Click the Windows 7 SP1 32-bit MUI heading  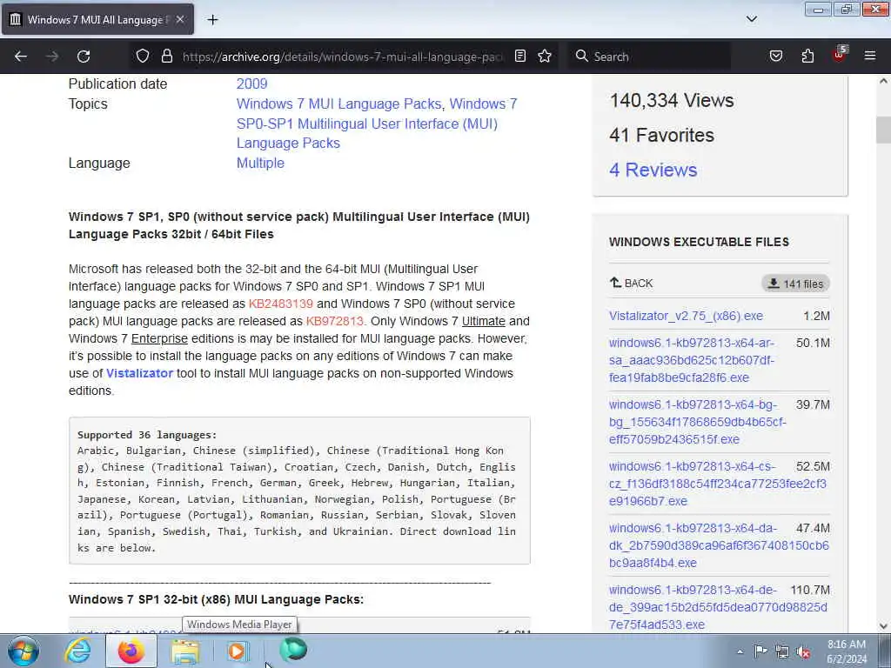tap(216, 599)
